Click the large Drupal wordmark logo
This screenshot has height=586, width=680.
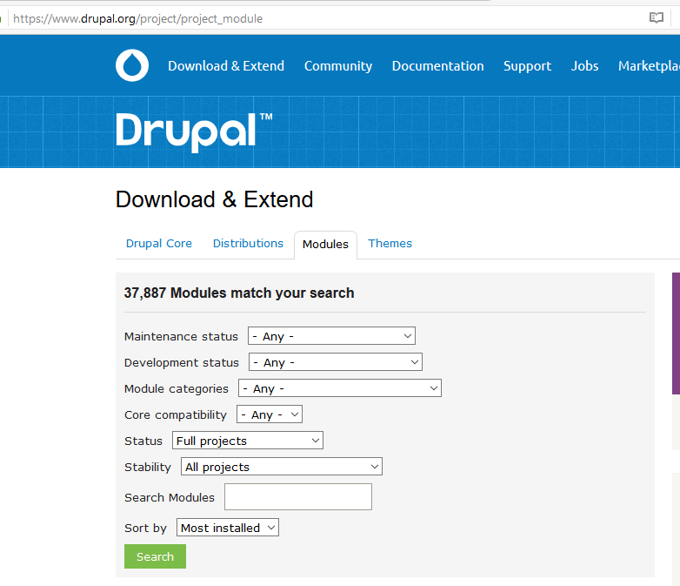pos(194,132)
